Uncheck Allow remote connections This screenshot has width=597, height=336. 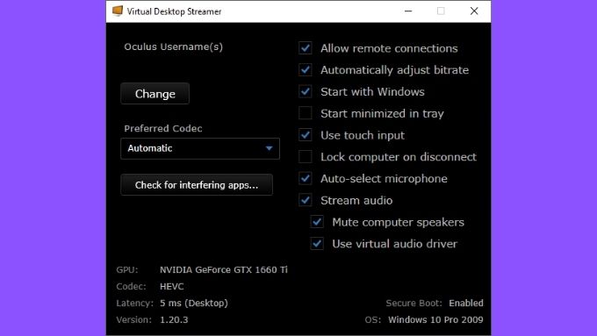coord(306,48)
